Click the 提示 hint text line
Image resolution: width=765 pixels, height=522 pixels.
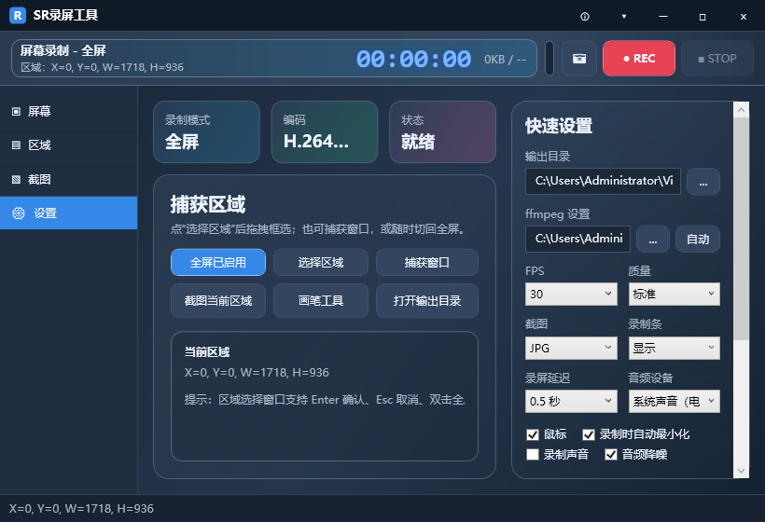click(x=325, y=400)
